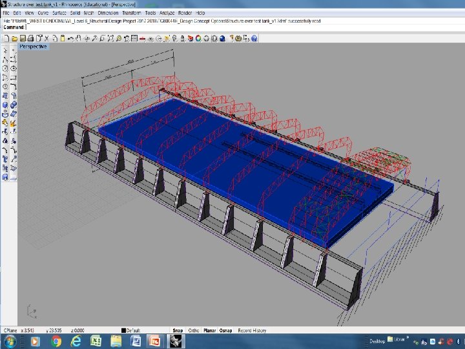Click CPlane coordinate display selector
465x349 pixels.
coord(10,330)
